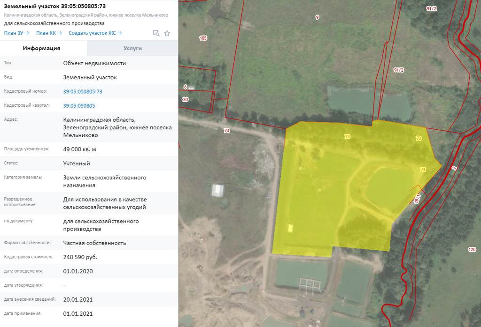Click road parcel label 2 on map
This screenshot has width=481, height=327.
coord(454,167)
